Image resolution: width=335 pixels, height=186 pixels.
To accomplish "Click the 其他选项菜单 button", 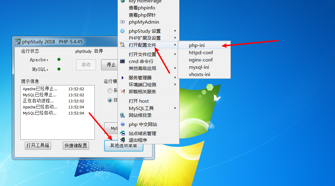I will [124, 146].
